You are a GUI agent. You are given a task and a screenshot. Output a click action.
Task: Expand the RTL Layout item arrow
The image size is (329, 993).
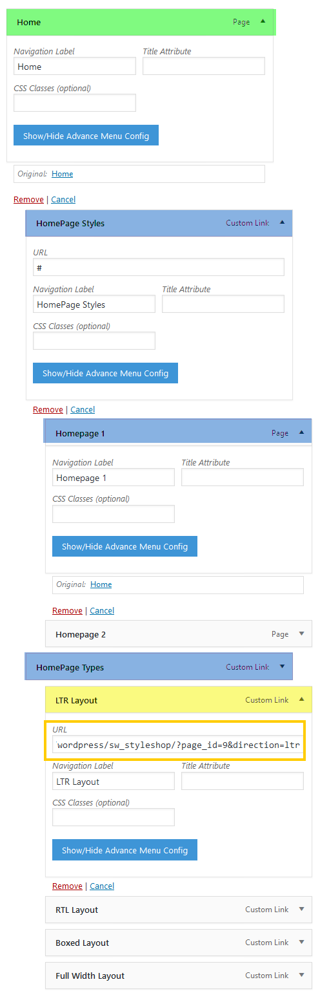pyautogui.click(x=301, y=909)
